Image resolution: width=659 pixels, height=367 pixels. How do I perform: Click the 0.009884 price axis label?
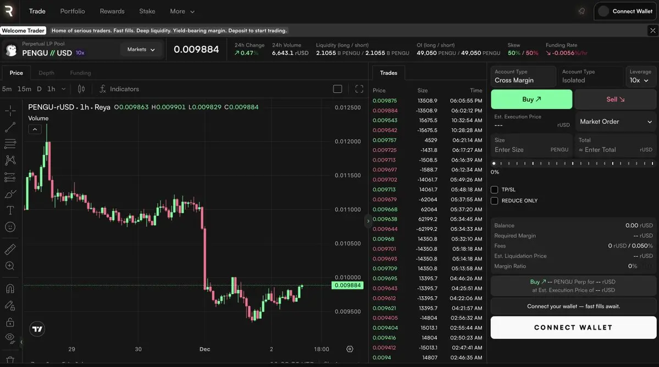(x=347, y=285)
